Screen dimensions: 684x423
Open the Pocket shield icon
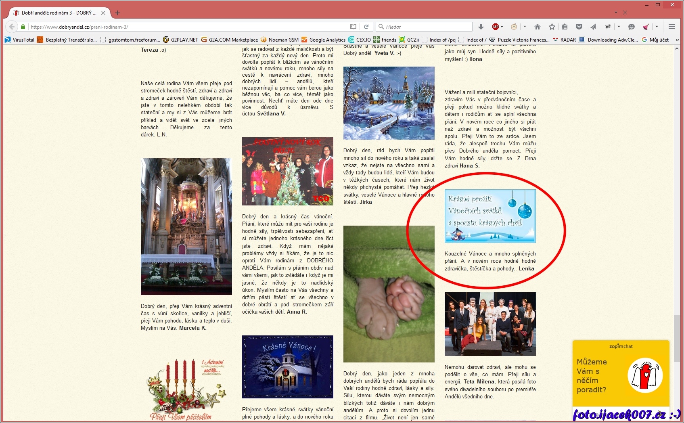click(579, 27)
